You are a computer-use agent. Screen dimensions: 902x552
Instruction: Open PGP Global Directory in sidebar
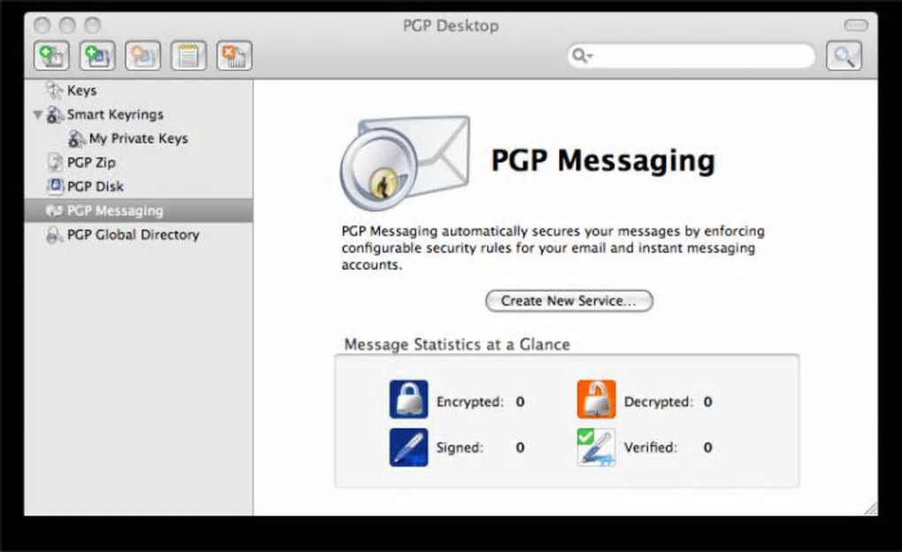[138, 234]
